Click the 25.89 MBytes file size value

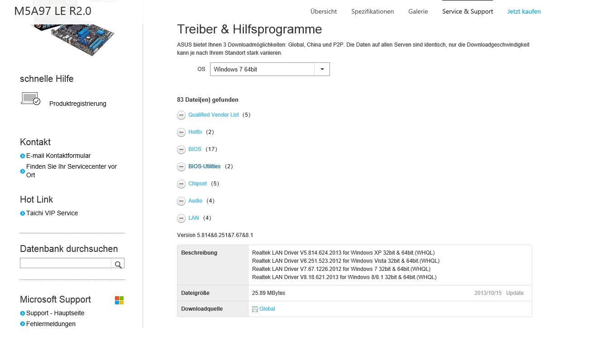(268, 293)
